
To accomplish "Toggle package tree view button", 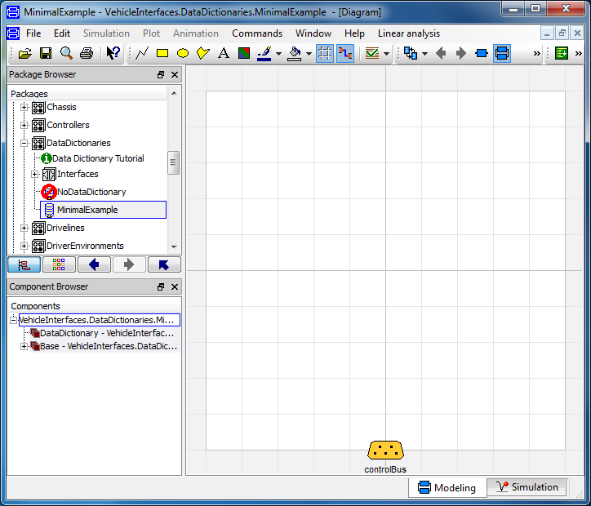I will point(24,264).
